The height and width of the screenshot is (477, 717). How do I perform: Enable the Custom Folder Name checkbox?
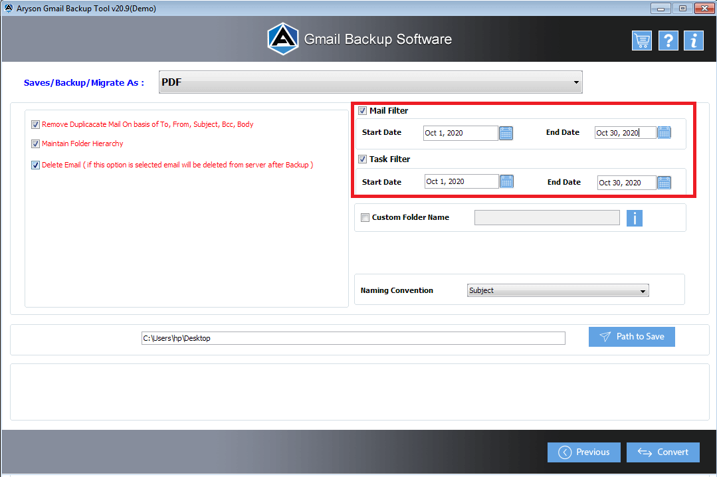(365, 218)
